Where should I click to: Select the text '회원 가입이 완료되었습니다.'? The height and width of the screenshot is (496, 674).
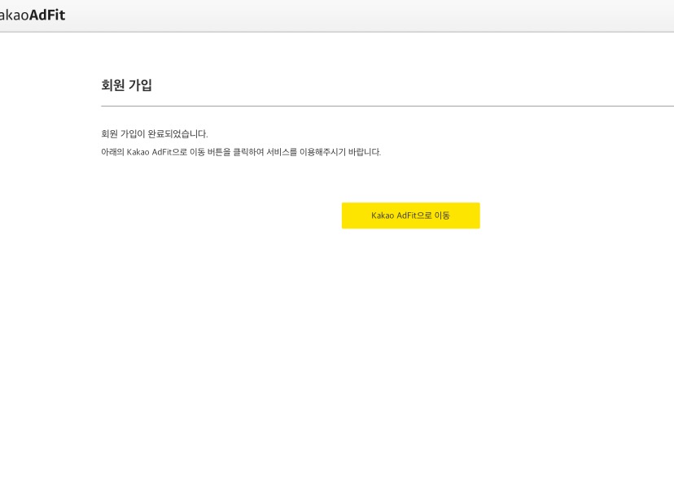coord(155,134)
